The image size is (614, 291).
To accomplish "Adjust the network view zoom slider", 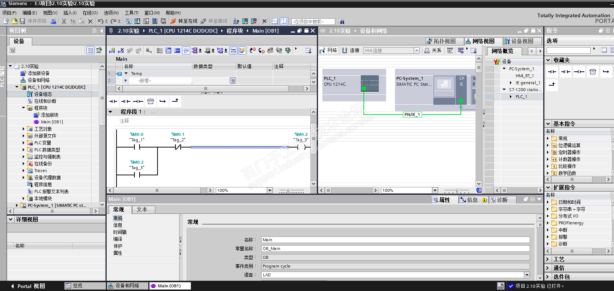I will point(456,191).
